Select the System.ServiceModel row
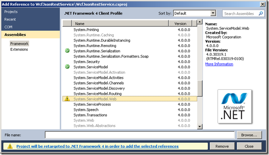 coord(129,67)
